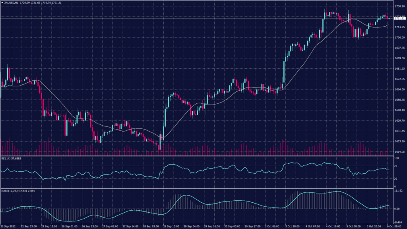
Task: Click the 1730.90 price scale label
Action: [399, 6]
